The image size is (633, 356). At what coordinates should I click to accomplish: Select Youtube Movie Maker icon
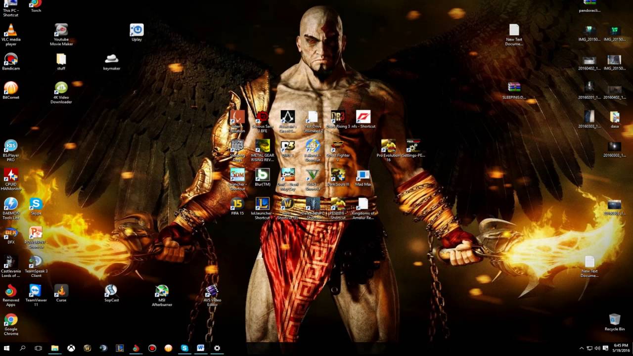[x=61, y=35]
